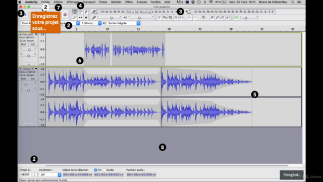
Task: Mute the cooljazz track
Action: coord(23,79)
